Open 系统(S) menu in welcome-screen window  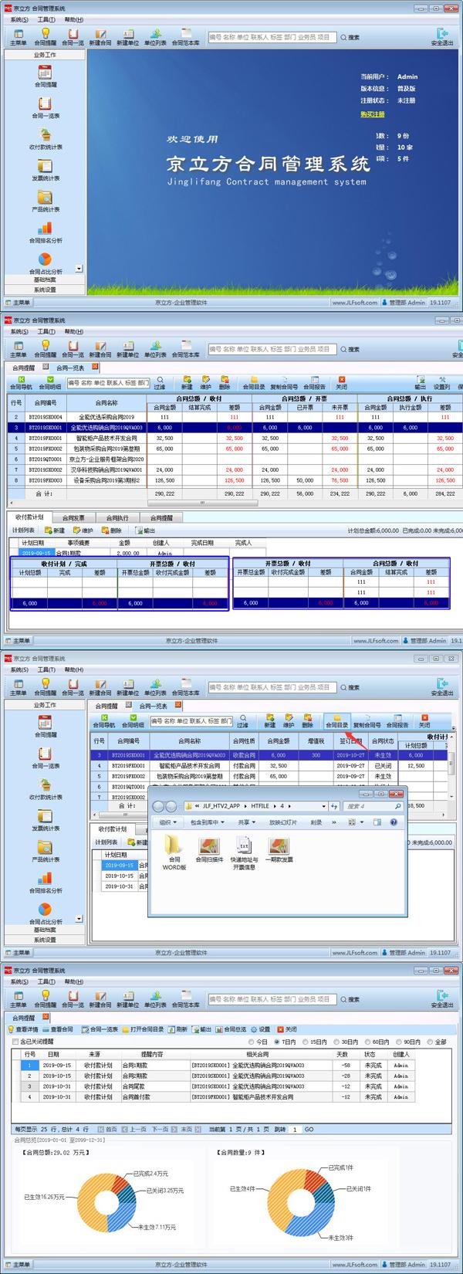[x=19, y=19]
